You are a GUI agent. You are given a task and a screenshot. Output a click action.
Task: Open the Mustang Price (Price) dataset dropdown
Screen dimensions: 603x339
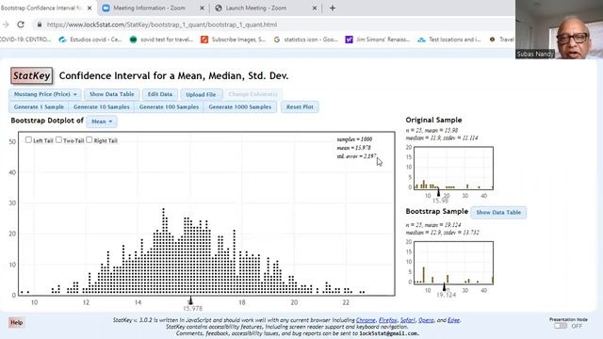point(45,94)
